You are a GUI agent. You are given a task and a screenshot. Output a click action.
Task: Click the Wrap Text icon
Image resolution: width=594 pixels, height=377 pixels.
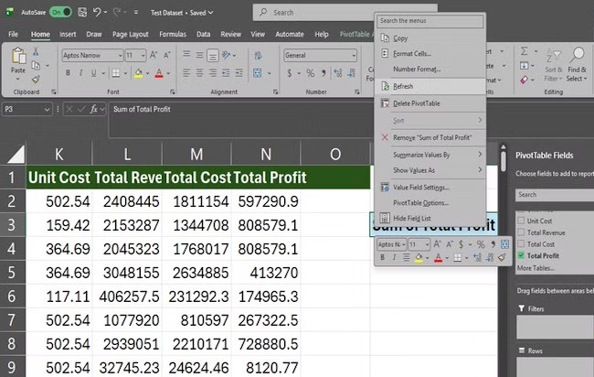(x=258, y=56)
